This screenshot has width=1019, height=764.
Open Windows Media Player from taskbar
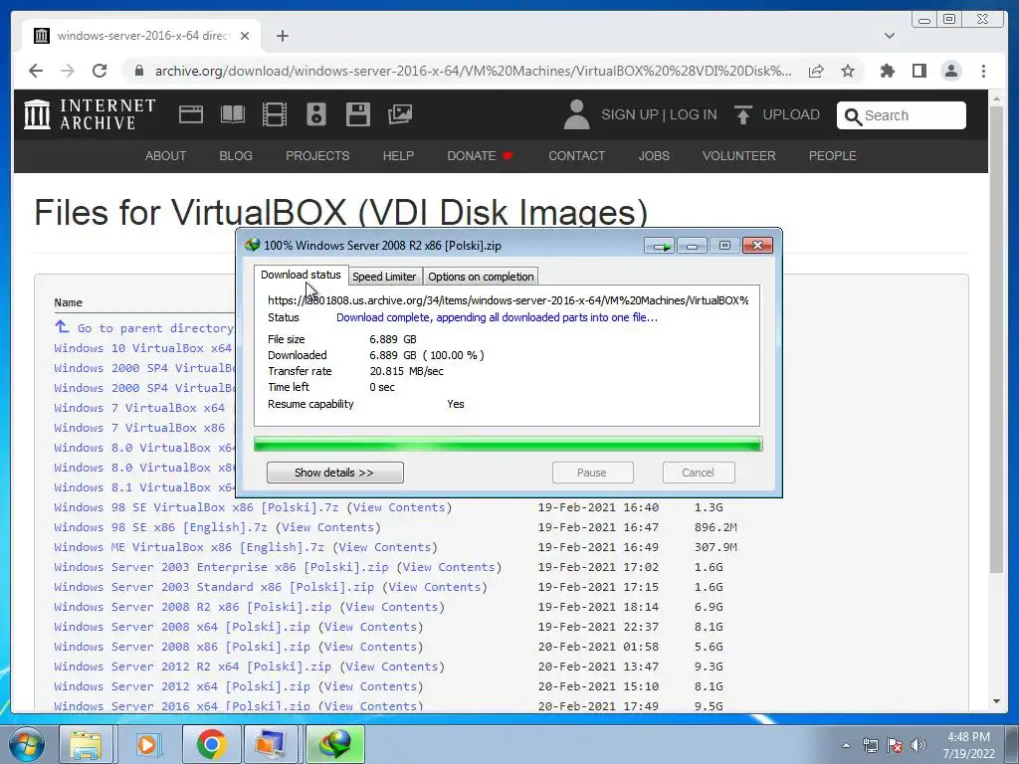coord(147,744)
